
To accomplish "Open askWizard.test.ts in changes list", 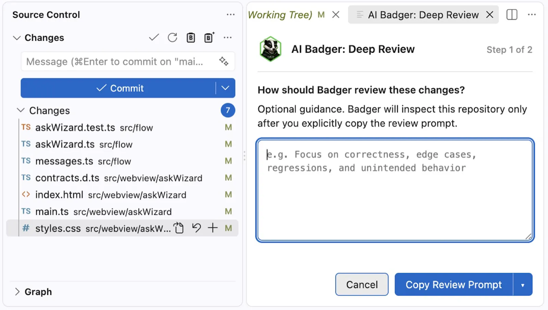I will 122,127.
